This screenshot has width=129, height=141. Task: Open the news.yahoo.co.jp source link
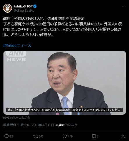click(x=17, y=117)
